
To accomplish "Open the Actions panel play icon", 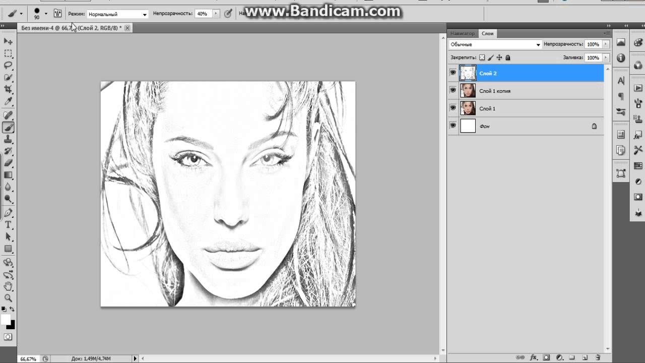I will [638, 88].
